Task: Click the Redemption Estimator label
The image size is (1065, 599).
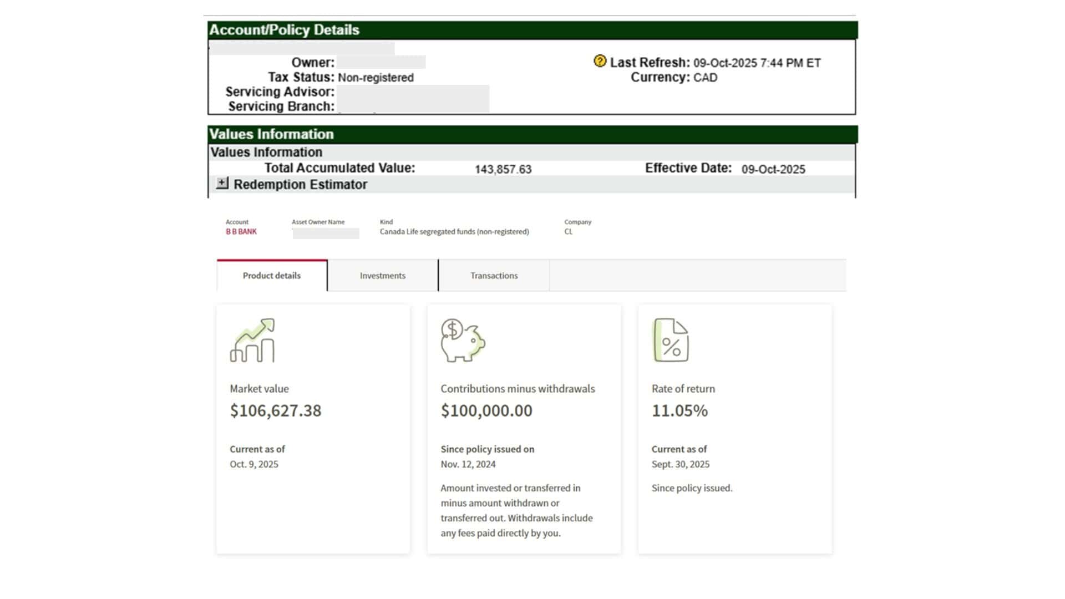Action: [x=300, y=185]
